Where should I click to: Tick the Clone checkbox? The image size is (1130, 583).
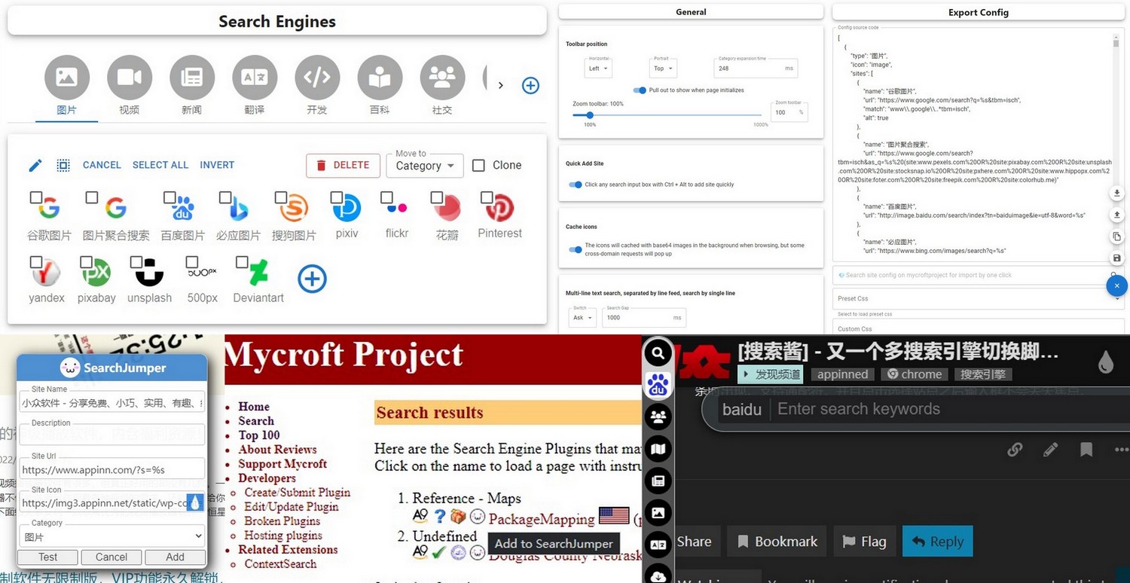pyautogui.click(x=478, y=166)
